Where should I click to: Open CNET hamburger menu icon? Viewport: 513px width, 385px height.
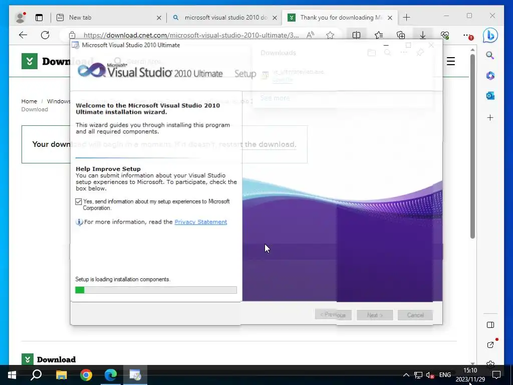pyautogui.click(x=451, y=61)
